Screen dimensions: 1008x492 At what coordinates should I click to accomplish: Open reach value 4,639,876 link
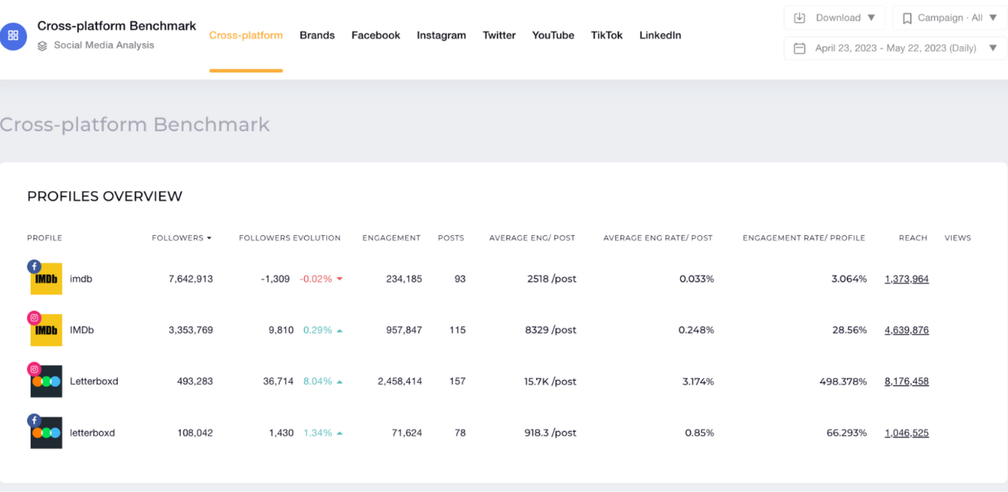pyautogui.click(x=906, y=330)
